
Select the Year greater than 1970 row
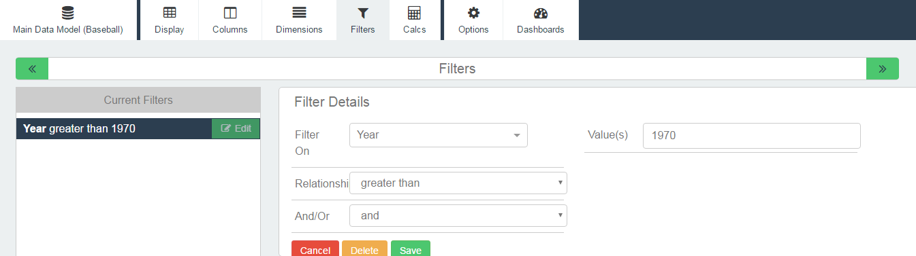114,128
